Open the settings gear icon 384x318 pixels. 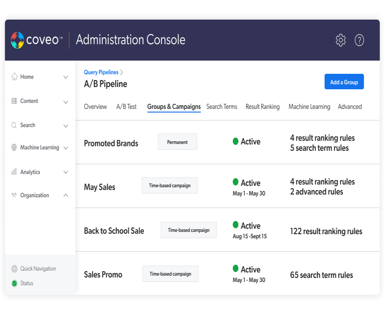341,40
